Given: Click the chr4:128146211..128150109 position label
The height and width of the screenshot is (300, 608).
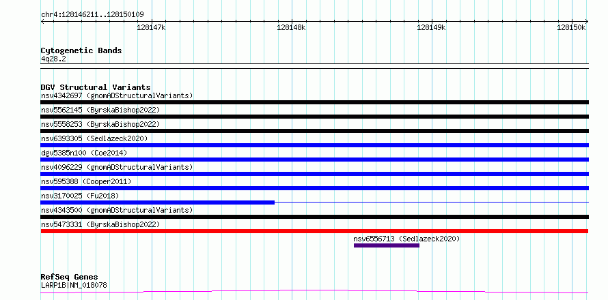Looking at the screenshot, I should point(93,15).
